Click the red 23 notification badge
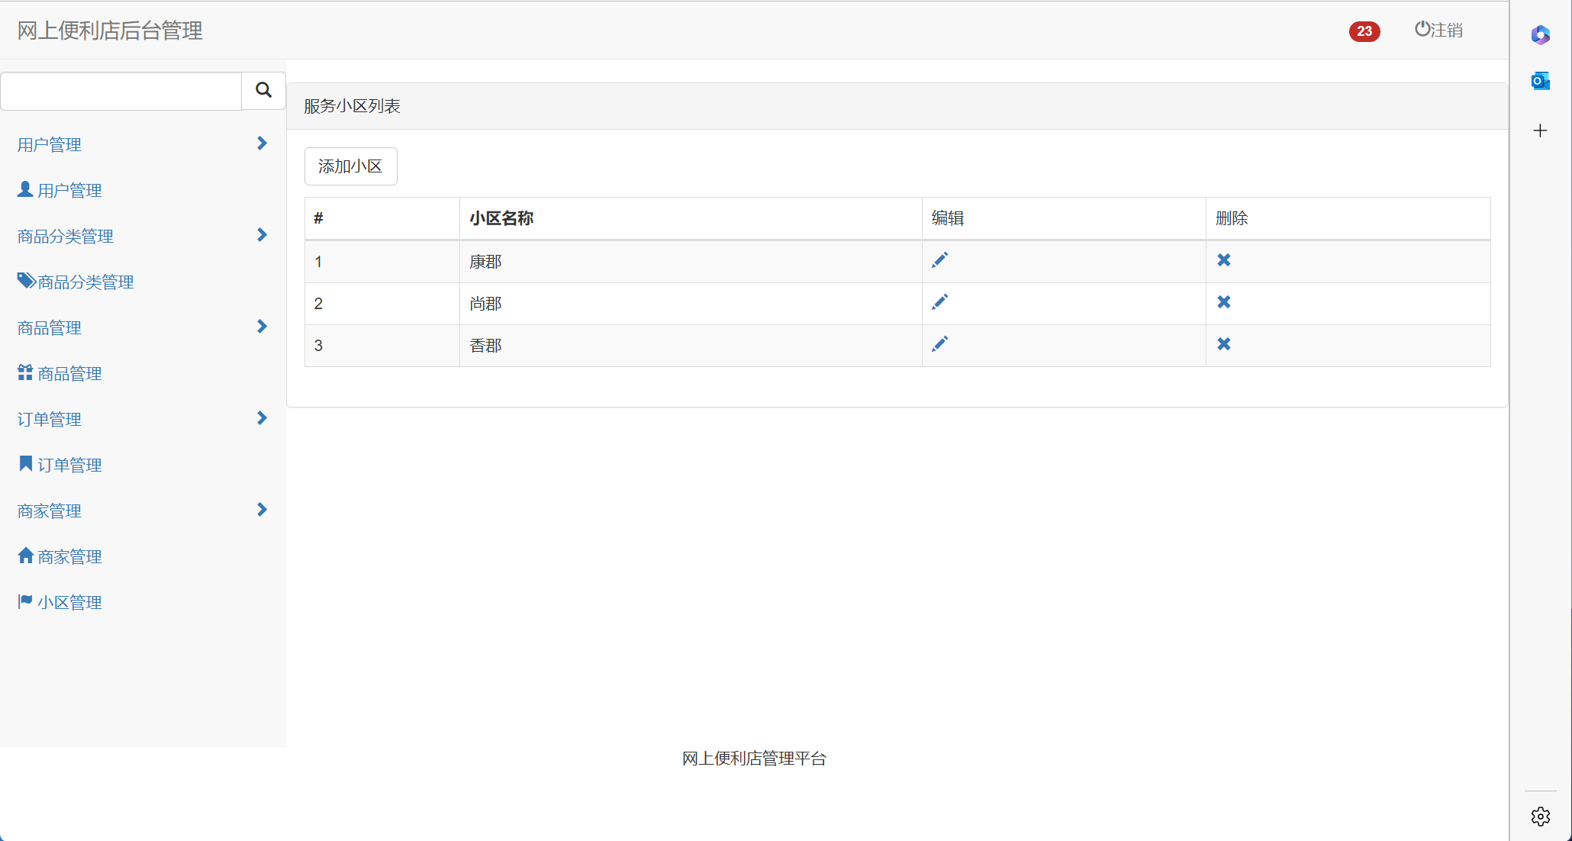 (1364, 31)
